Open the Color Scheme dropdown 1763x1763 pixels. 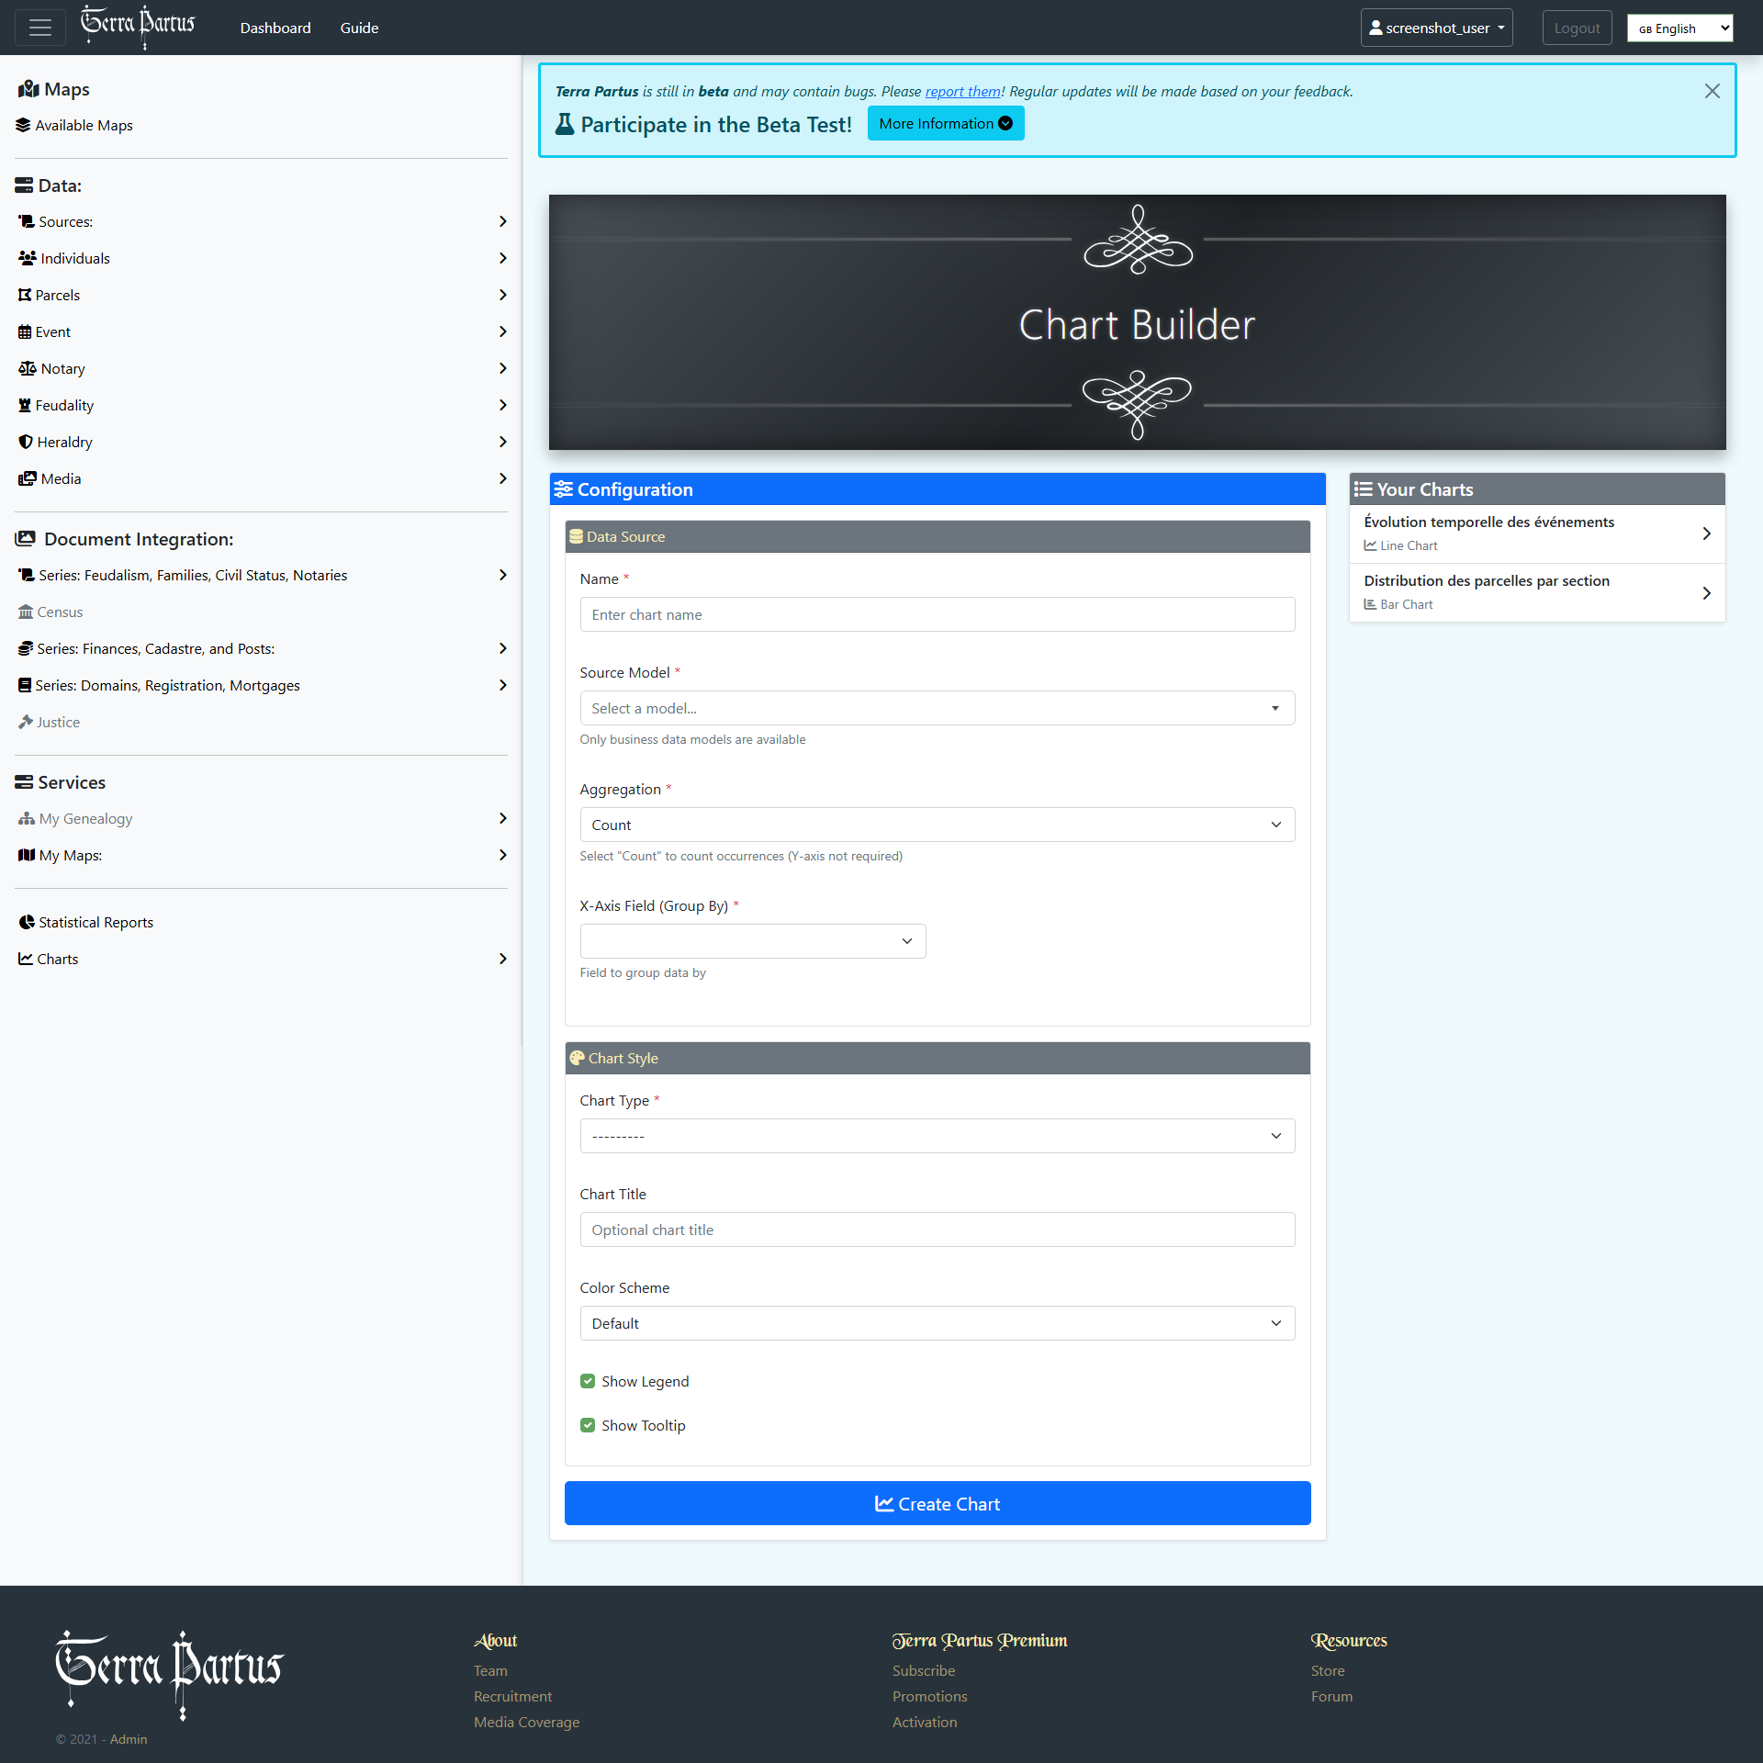(937, 1323)
